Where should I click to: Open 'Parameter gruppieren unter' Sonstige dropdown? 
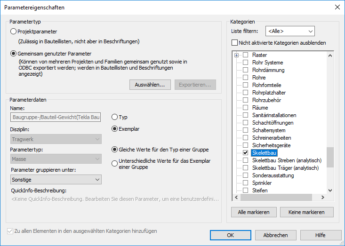pyautogui.click(x=56, y=179)
